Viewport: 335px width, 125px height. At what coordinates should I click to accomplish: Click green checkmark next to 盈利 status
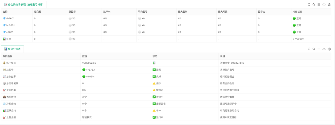point(154,70)
